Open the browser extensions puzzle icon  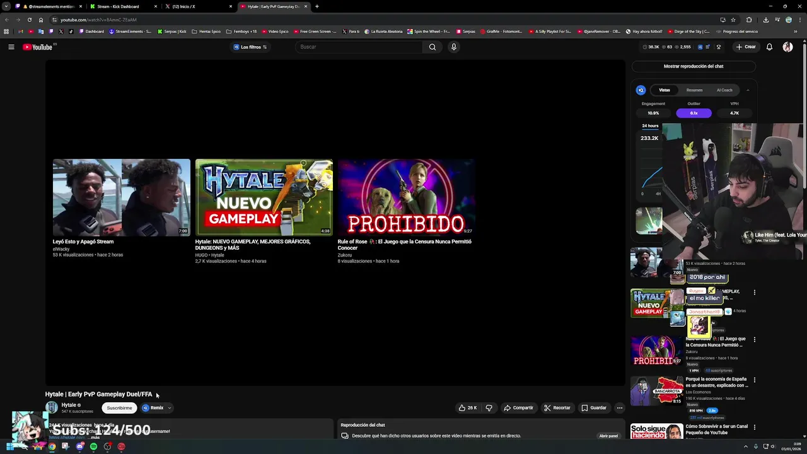pyautogui.click(x=749, y=20)
